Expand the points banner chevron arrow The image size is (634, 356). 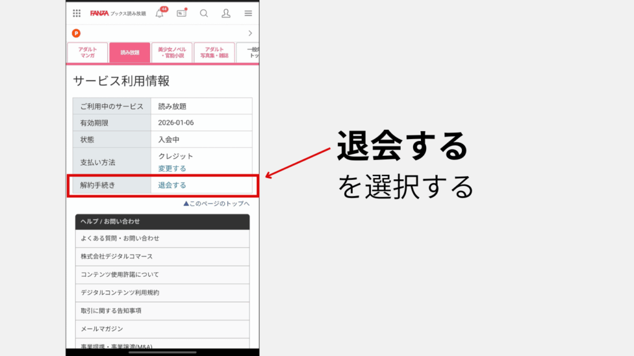pos(250,33)
